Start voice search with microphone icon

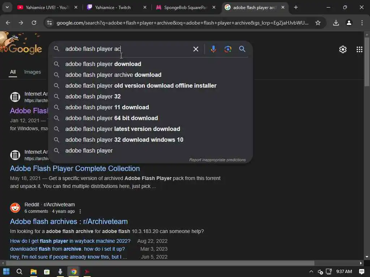(213, 49)
